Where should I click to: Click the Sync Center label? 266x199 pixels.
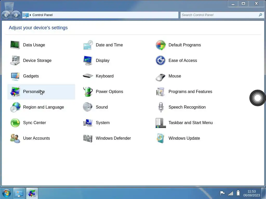[x=35, y=123]
